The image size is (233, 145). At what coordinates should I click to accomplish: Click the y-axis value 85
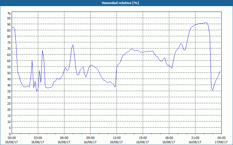[x=9, y=30]
